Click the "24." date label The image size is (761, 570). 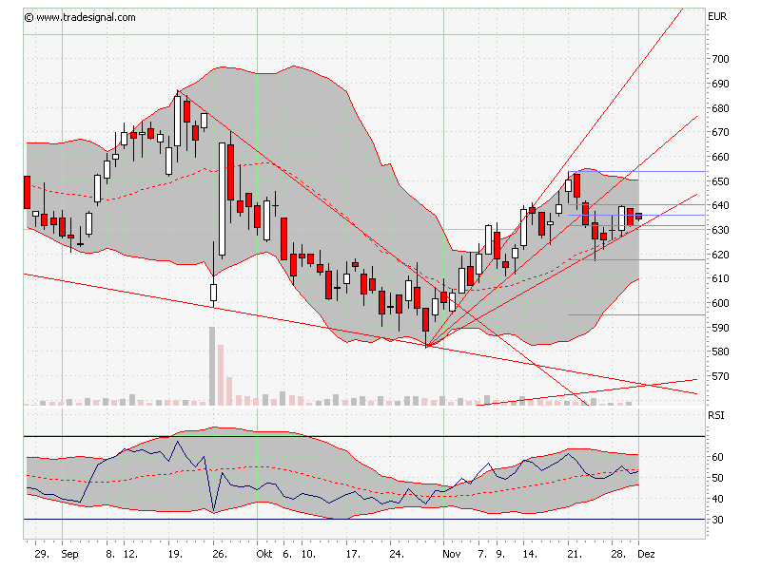click(397, 554)
